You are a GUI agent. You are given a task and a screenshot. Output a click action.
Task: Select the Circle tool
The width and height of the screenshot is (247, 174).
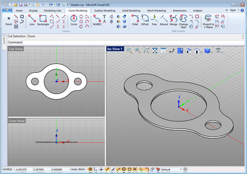pyautogui.click(x=74, y=20)
